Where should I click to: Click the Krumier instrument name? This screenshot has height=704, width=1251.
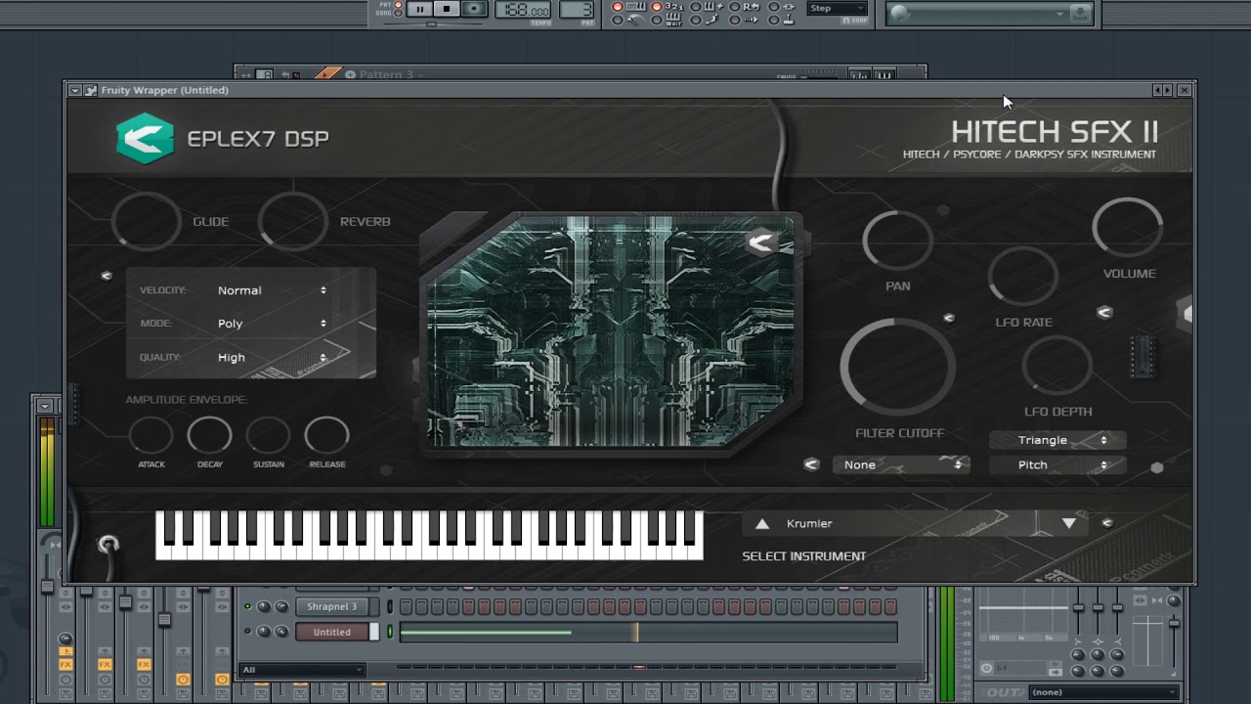[x=809, y=523]
